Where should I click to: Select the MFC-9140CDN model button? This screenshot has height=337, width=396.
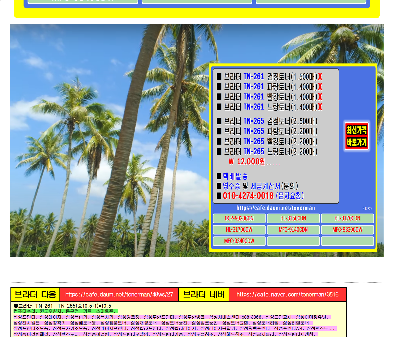[x=293, y=230]
